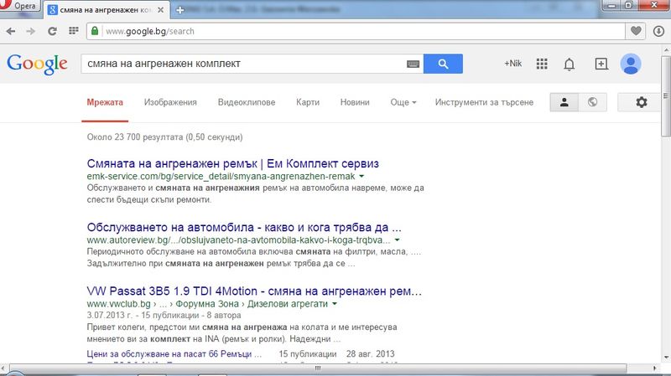Click the Google+ share icon
This screenshot has height=376, width=671.
click(601, 64)
